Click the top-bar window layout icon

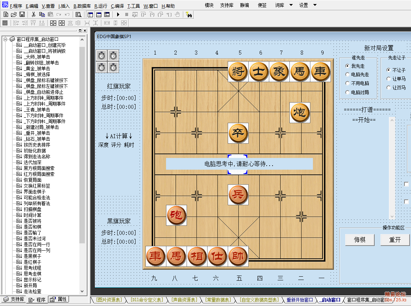[99, 15]
